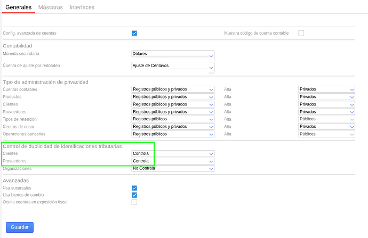The width and height of the screenshot is (368, 238).
Task: Expand Operaciones bancarias Alta dropdown
Action: coord(326,134)
